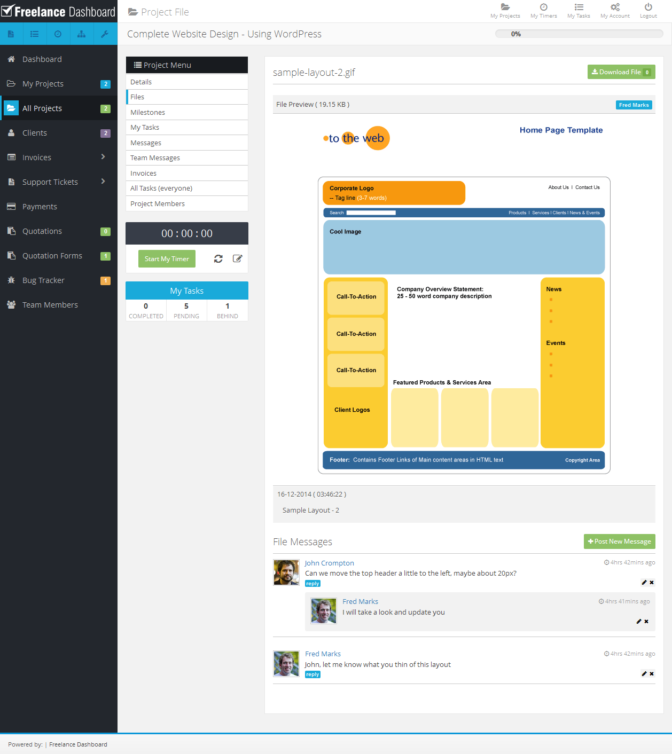This screenshot has height=754, width=672.
Task: Click the list icon in blue sidebar toolbar
Action: point(35,34)
